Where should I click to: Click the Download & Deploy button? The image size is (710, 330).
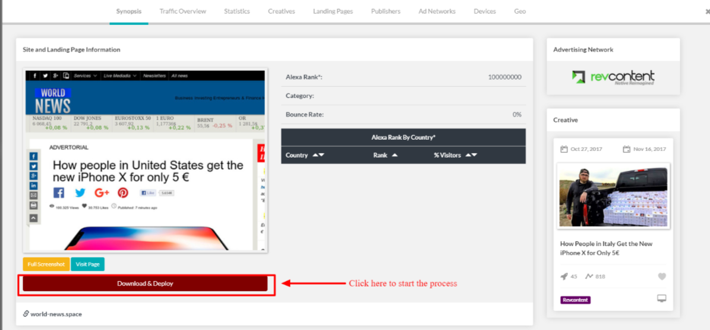pyautogui.click(x=146, y=284)
